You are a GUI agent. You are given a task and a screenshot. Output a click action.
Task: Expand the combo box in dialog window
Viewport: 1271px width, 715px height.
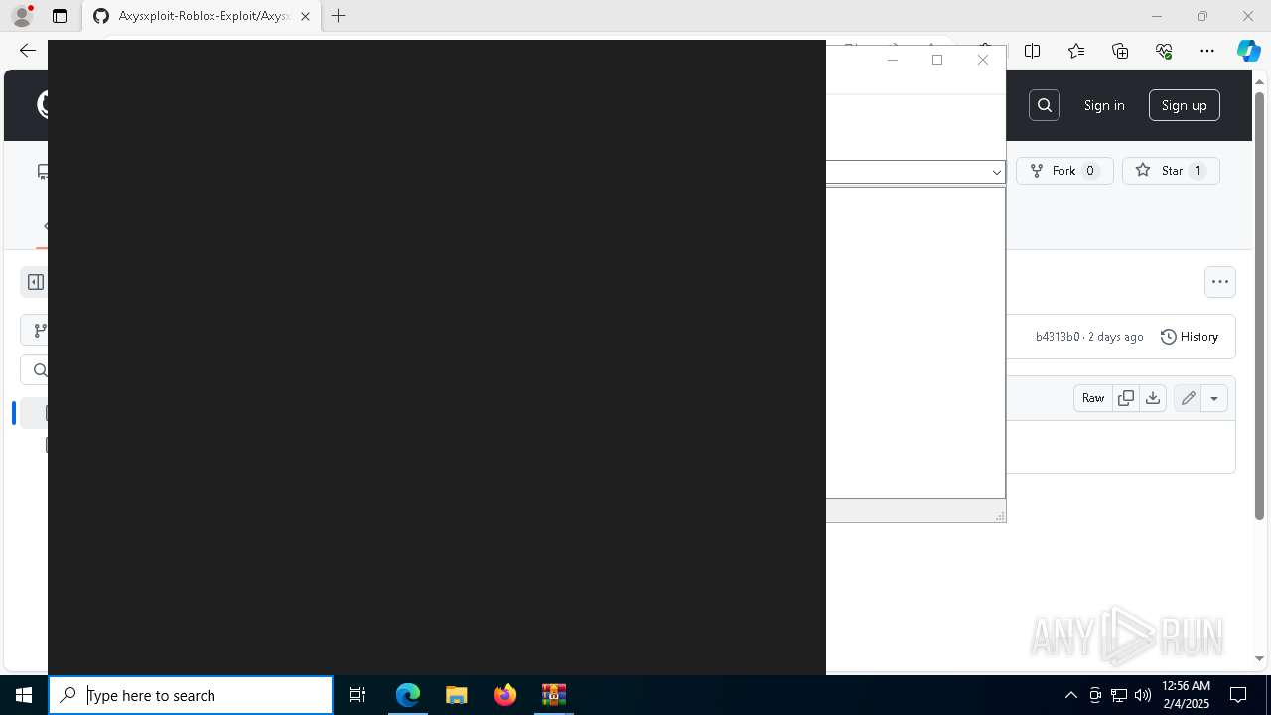pyautogui.click(x=996, y=172)
